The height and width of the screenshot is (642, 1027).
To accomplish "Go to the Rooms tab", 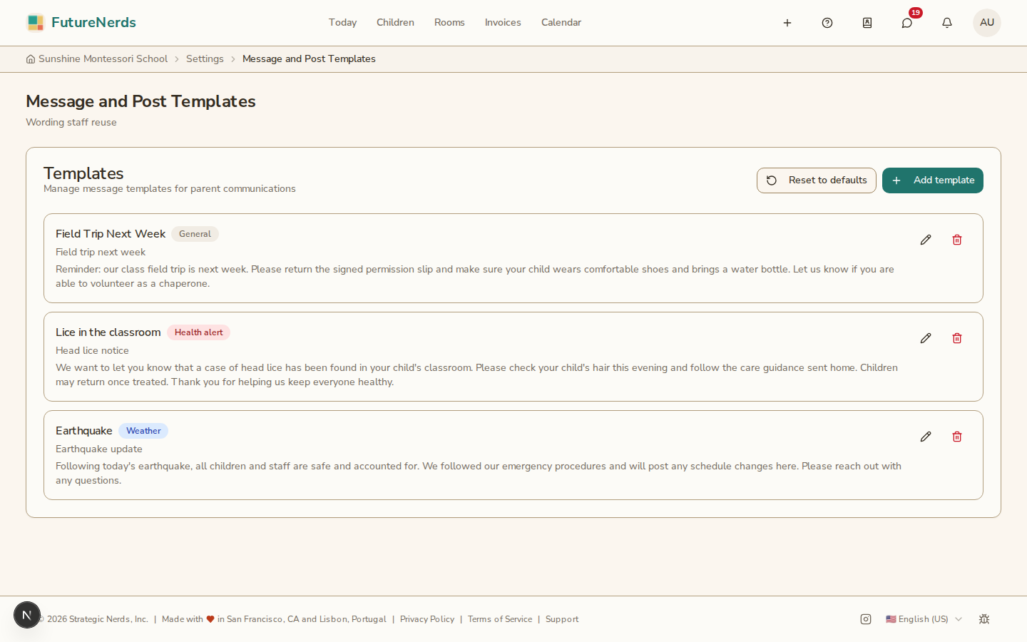I will click(449, 23).
